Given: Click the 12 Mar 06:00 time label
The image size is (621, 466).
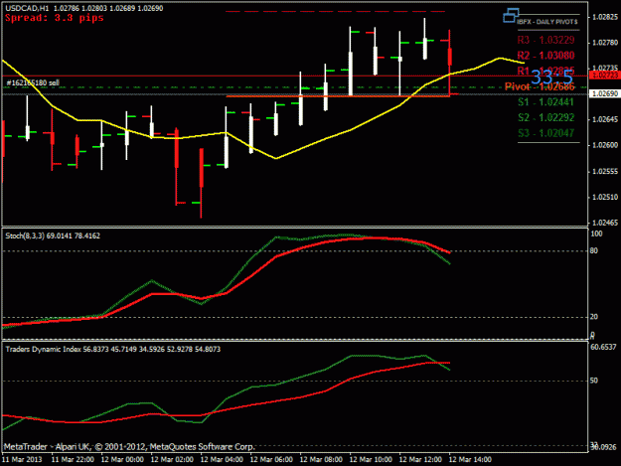Looking at the screenshot, I should point(271,460).
